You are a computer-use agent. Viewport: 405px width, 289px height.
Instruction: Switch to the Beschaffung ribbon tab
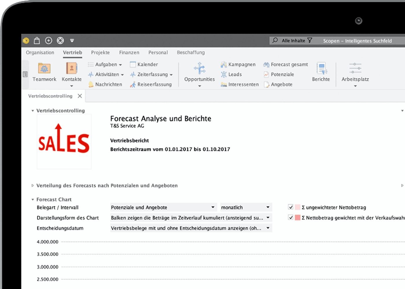click(x=191, y=52)
